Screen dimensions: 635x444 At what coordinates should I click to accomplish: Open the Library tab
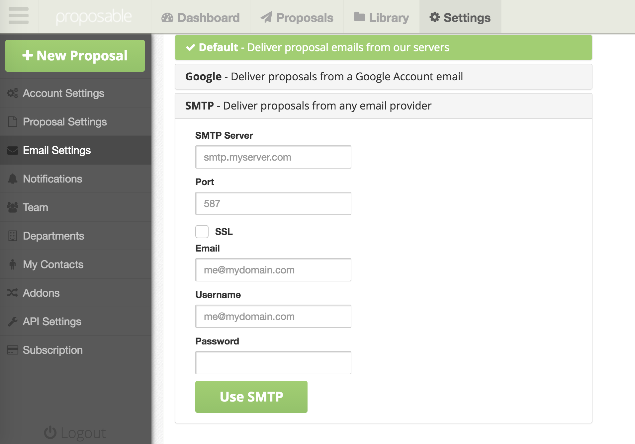point(382,17)
